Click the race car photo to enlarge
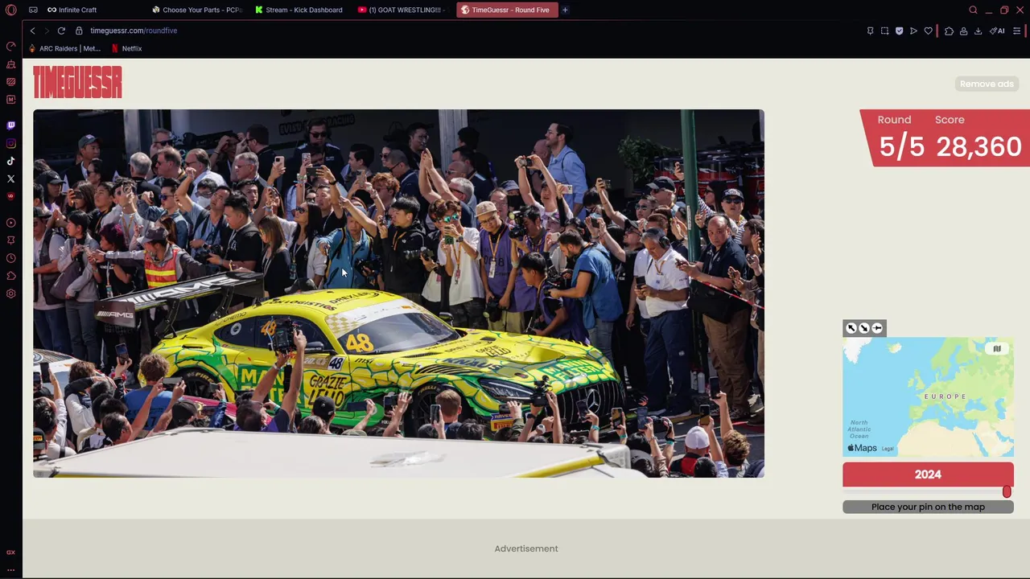 pos(398,294)
